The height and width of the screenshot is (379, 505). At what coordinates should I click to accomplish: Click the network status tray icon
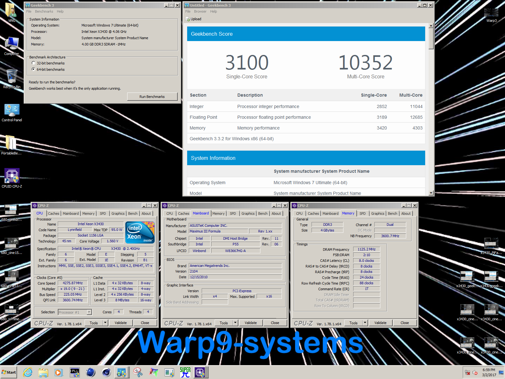[x=467, y=373]
